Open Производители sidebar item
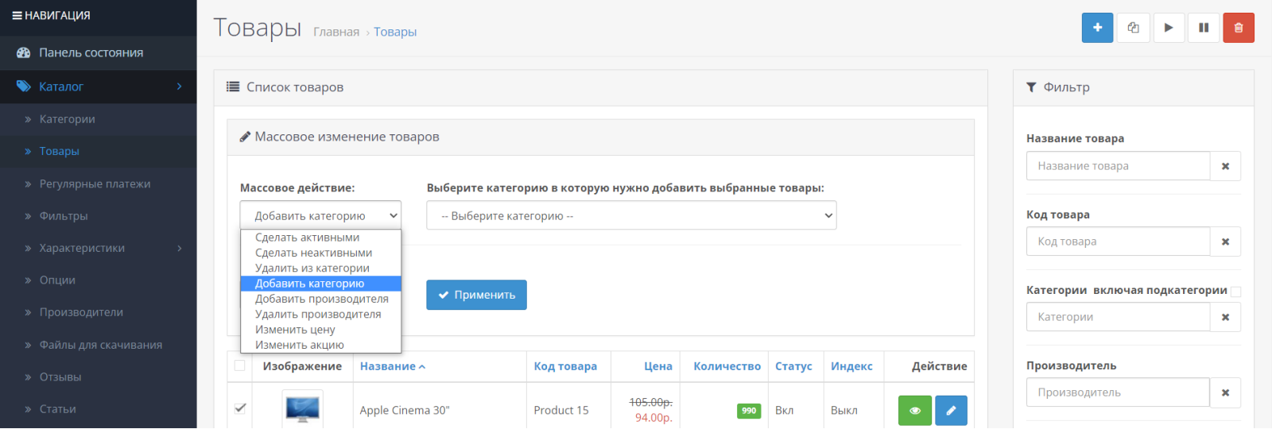Image resolution: width=1272 pixels, height=429 pixels. [99, 312]
